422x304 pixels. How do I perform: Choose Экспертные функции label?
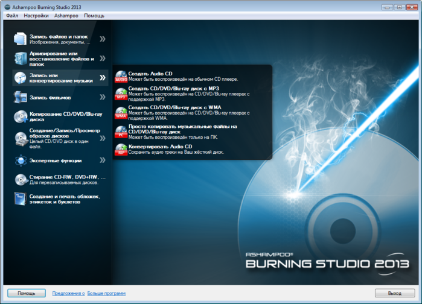(x=56, y=160)
